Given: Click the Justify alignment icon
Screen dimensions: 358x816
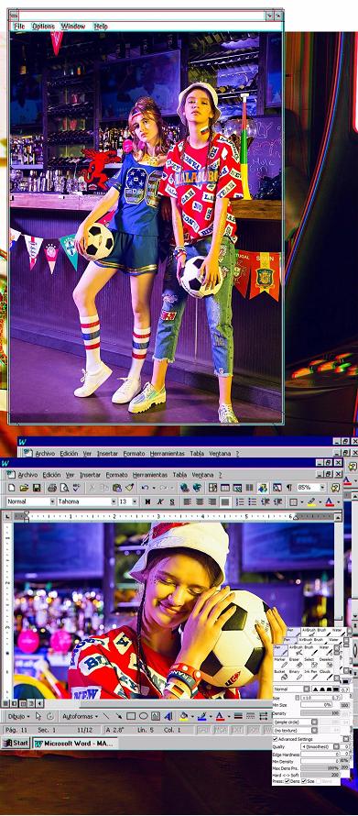Looking at the screenshot, I should pyautogui.click(x=225, y=502).
